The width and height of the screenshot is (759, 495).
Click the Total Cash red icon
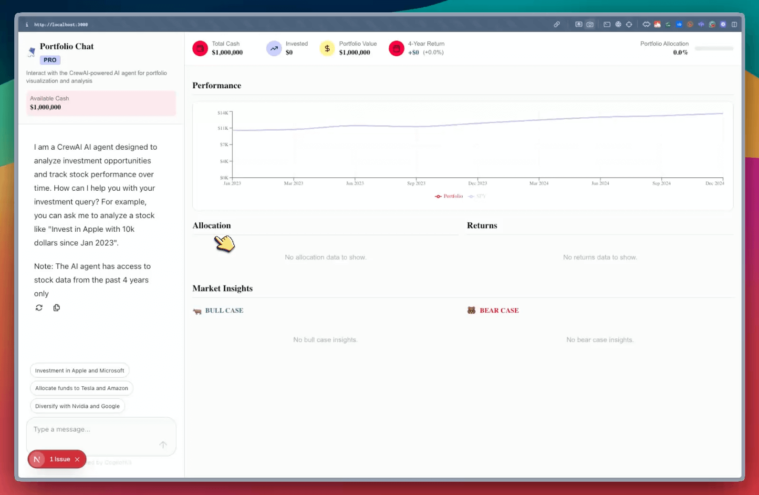200,48
